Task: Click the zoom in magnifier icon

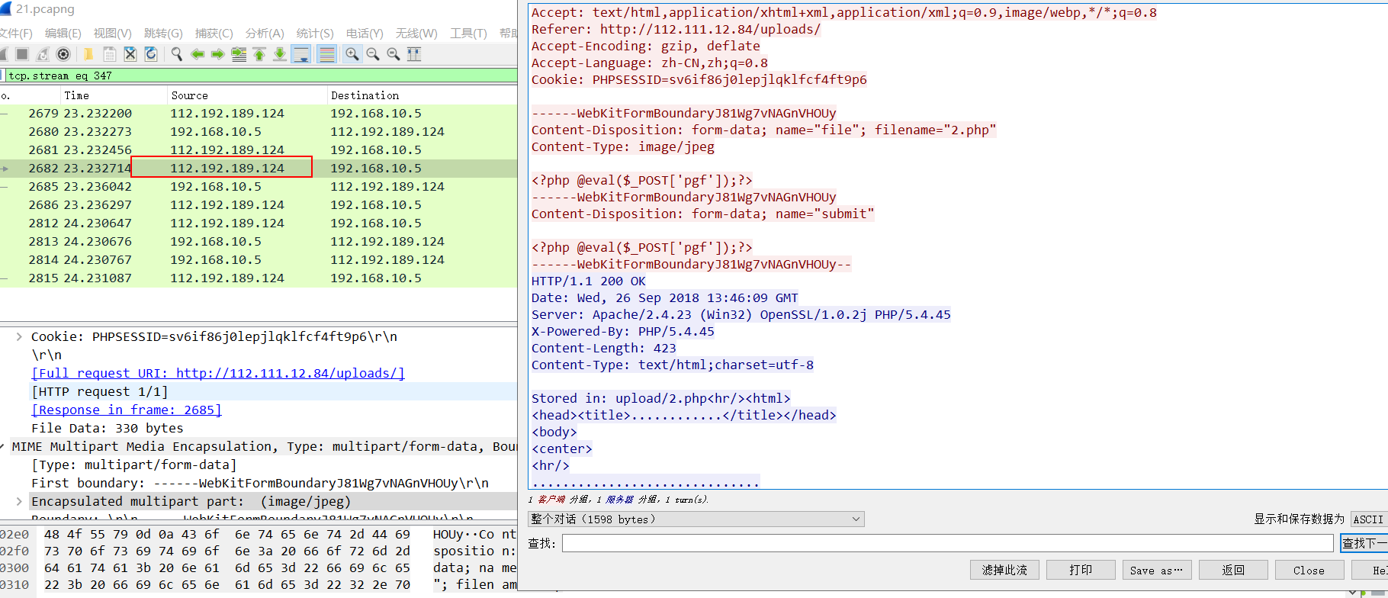Action: coord(352,54)
